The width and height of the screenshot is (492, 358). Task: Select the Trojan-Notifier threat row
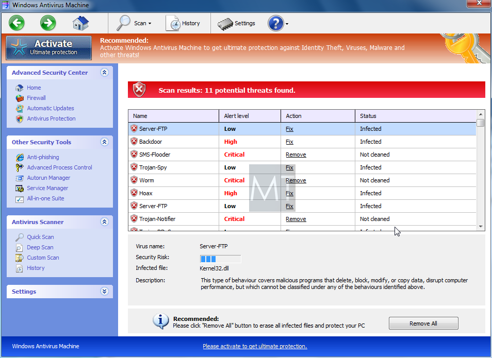pos(302,219)
